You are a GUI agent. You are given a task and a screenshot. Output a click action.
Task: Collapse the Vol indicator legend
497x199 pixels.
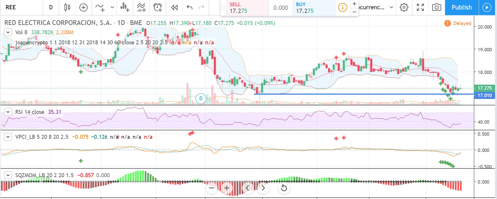point(8,32)
